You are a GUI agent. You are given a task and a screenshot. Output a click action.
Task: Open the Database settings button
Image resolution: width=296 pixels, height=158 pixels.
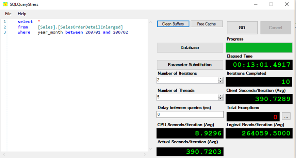click(190, 48)
